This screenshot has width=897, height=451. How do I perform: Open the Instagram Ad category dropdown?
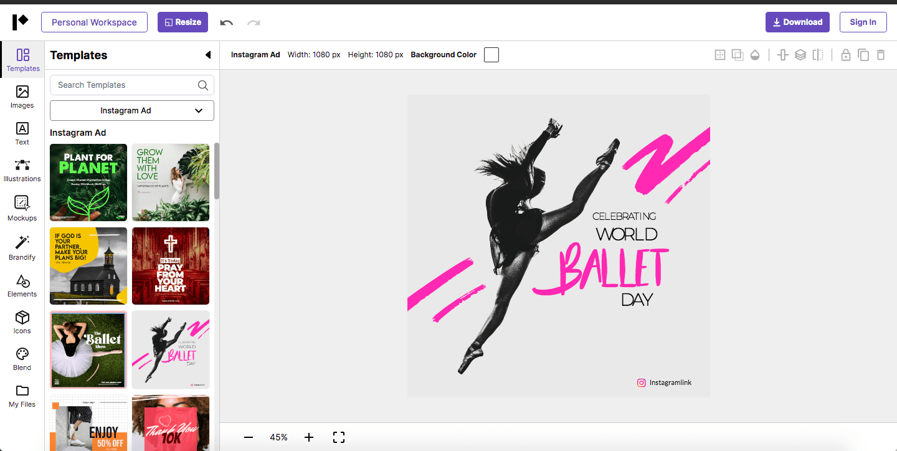132,110
